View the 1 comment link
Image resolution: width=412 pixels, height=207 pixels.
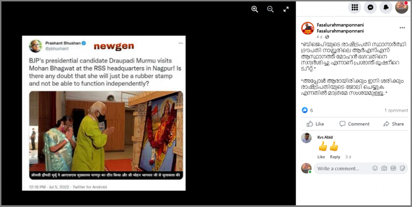pos(396,110)
